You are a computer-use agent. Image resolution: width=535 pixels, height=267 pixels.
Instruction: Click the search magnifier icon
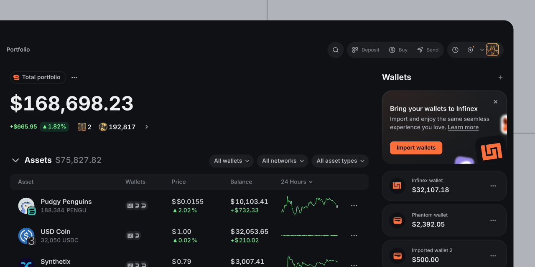point(335,50)
